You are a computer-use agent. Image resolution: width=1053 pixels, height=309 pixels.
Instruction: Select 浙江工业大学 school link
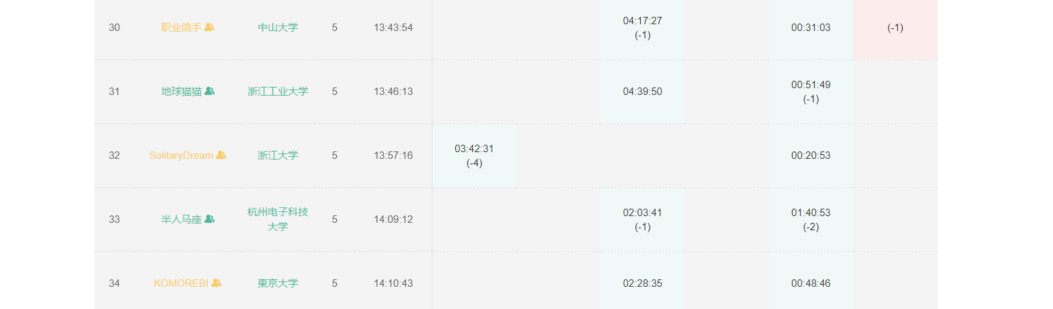tap(277, 92)
